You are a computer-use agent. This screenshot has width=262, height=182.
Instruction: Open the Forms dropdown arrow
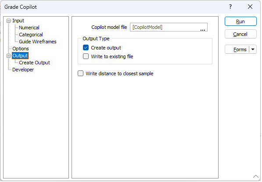pos(253,49)
